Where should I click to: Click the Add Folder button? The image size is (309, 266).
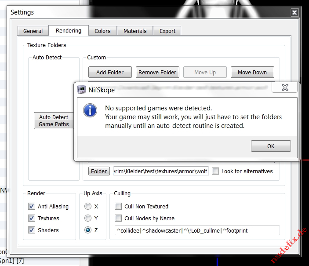click(x=110, y=73)
